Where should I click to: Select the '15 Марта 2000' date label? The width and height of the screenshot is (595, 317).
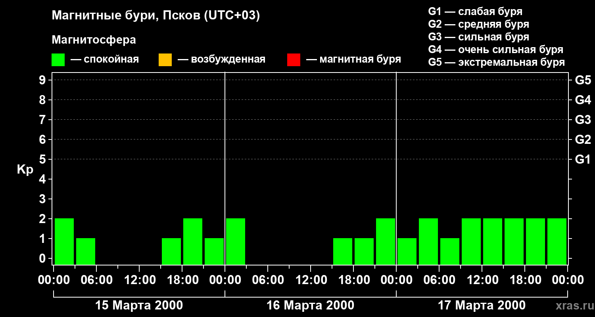(139, 306)
